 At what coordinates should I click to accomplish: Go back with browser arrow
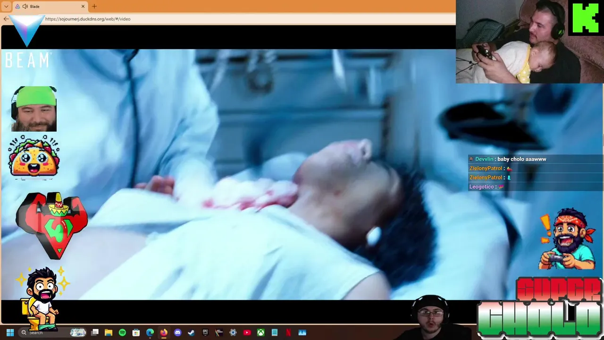(6, 19)
